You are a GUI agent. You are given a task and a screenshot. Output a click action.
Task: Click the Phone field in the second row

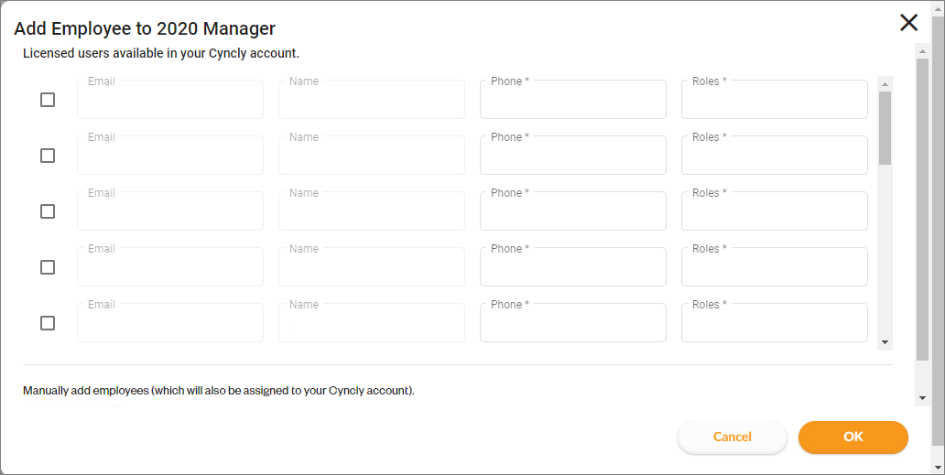point(573,156)
